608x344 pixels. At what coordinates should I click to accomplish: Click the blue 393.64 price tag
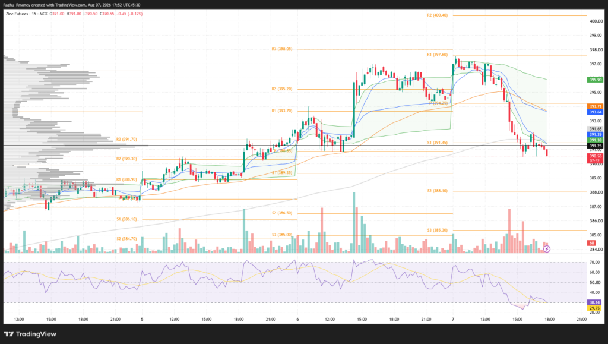coord(595,112)
